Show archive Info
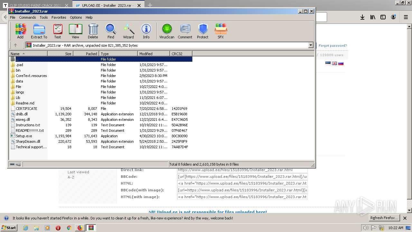 click(x=146, y=31)
